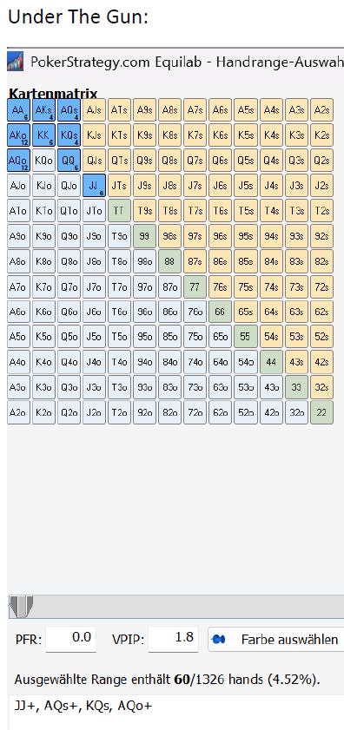Screen dimensions: 344x730
Task: Click the range text box showing JJ+
Action: coord(176,713)
